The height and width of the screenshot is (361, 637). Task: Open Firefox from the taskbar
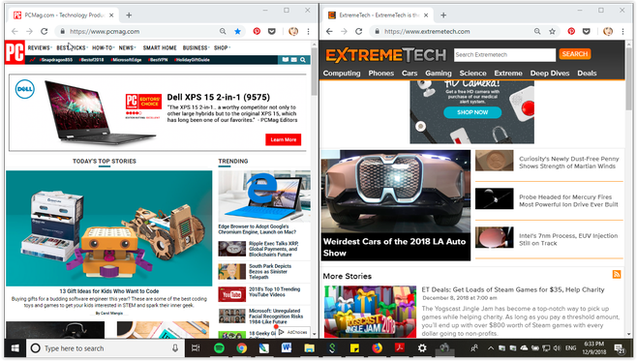[x=377, y=348]
